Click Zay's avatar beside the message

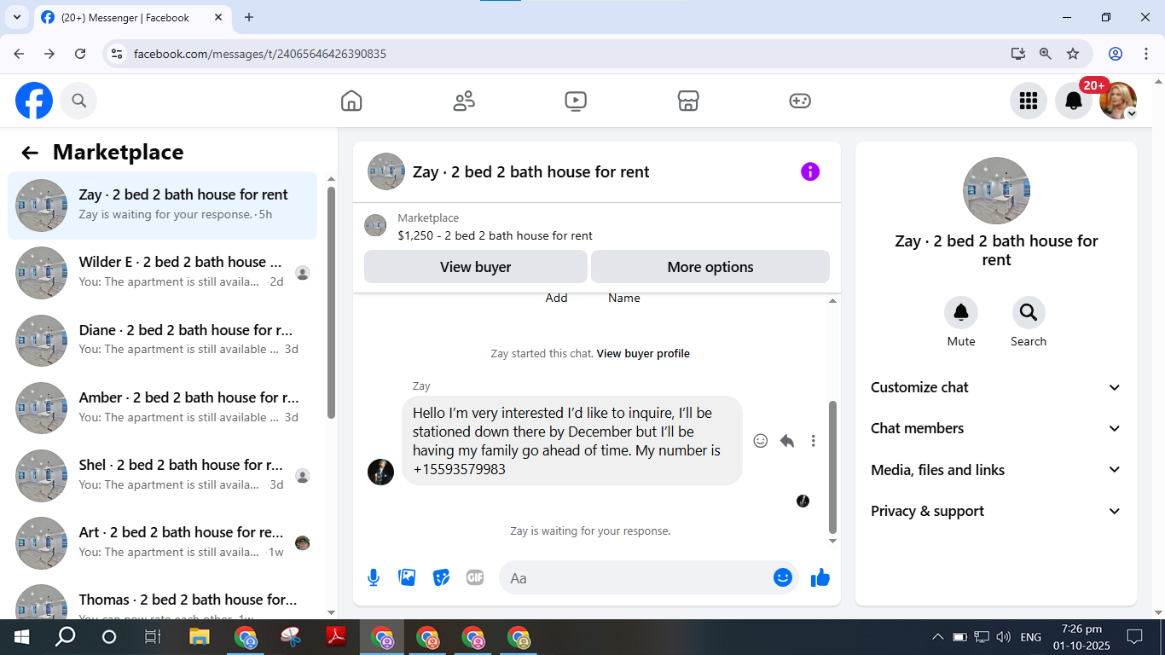(x=380, y=472)
